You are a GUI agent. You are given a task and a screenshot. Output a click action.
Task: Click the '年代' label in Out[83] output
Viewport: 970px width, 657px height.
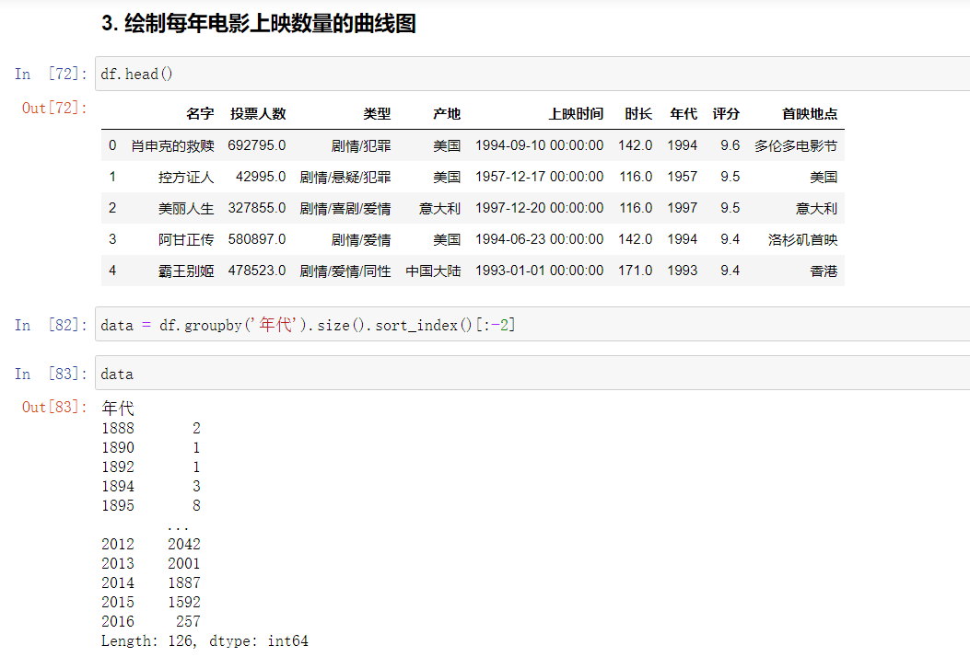click(x=118, y=408)
